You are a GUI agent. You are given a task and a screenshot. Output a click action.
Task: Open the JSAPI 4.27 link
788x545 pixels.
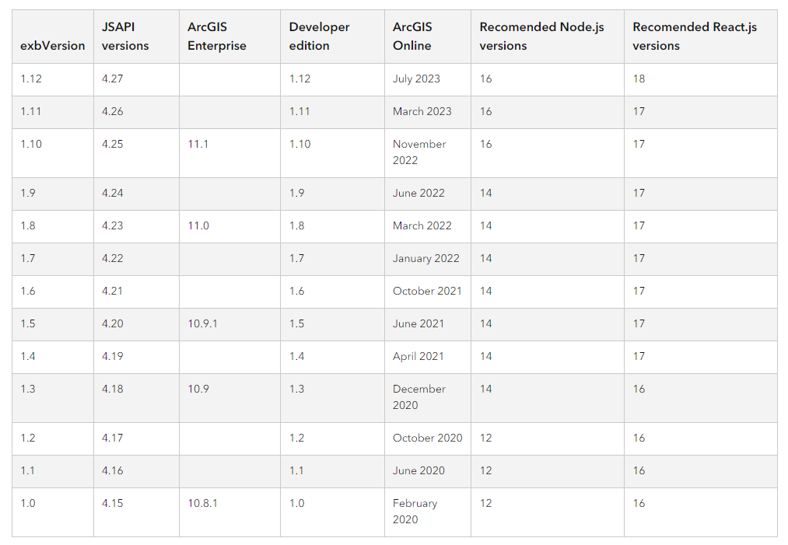[x=112, y=79]
